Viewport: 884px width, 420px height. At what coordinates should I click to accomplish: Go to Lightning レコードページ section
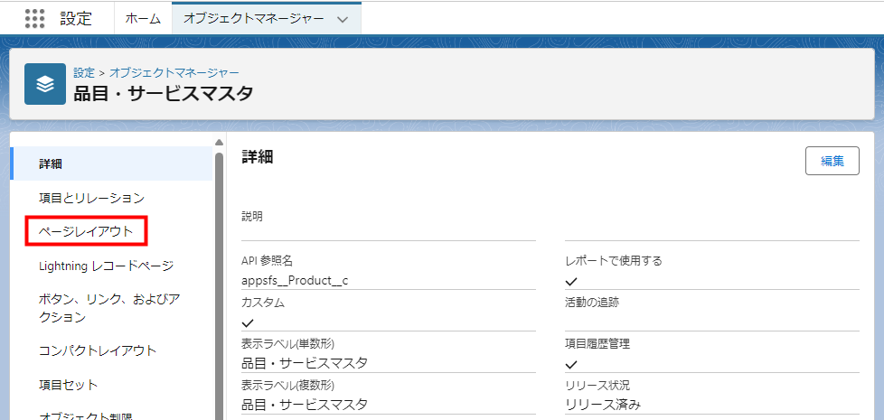pos(106,266)
